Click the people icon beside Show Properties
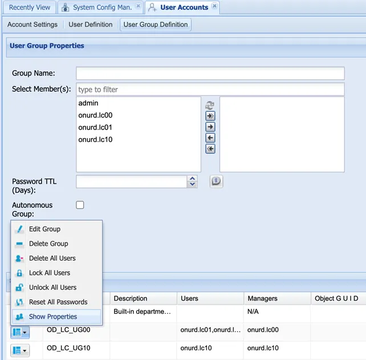 click(19, 317)
